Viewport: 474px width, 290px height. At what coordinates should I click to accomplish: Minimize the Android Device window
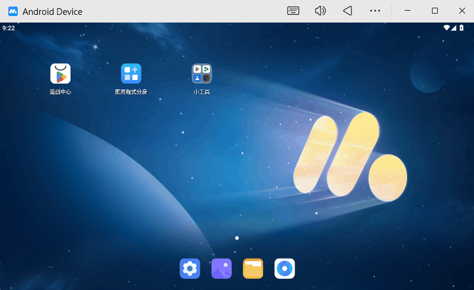click(x=408, y=11)
